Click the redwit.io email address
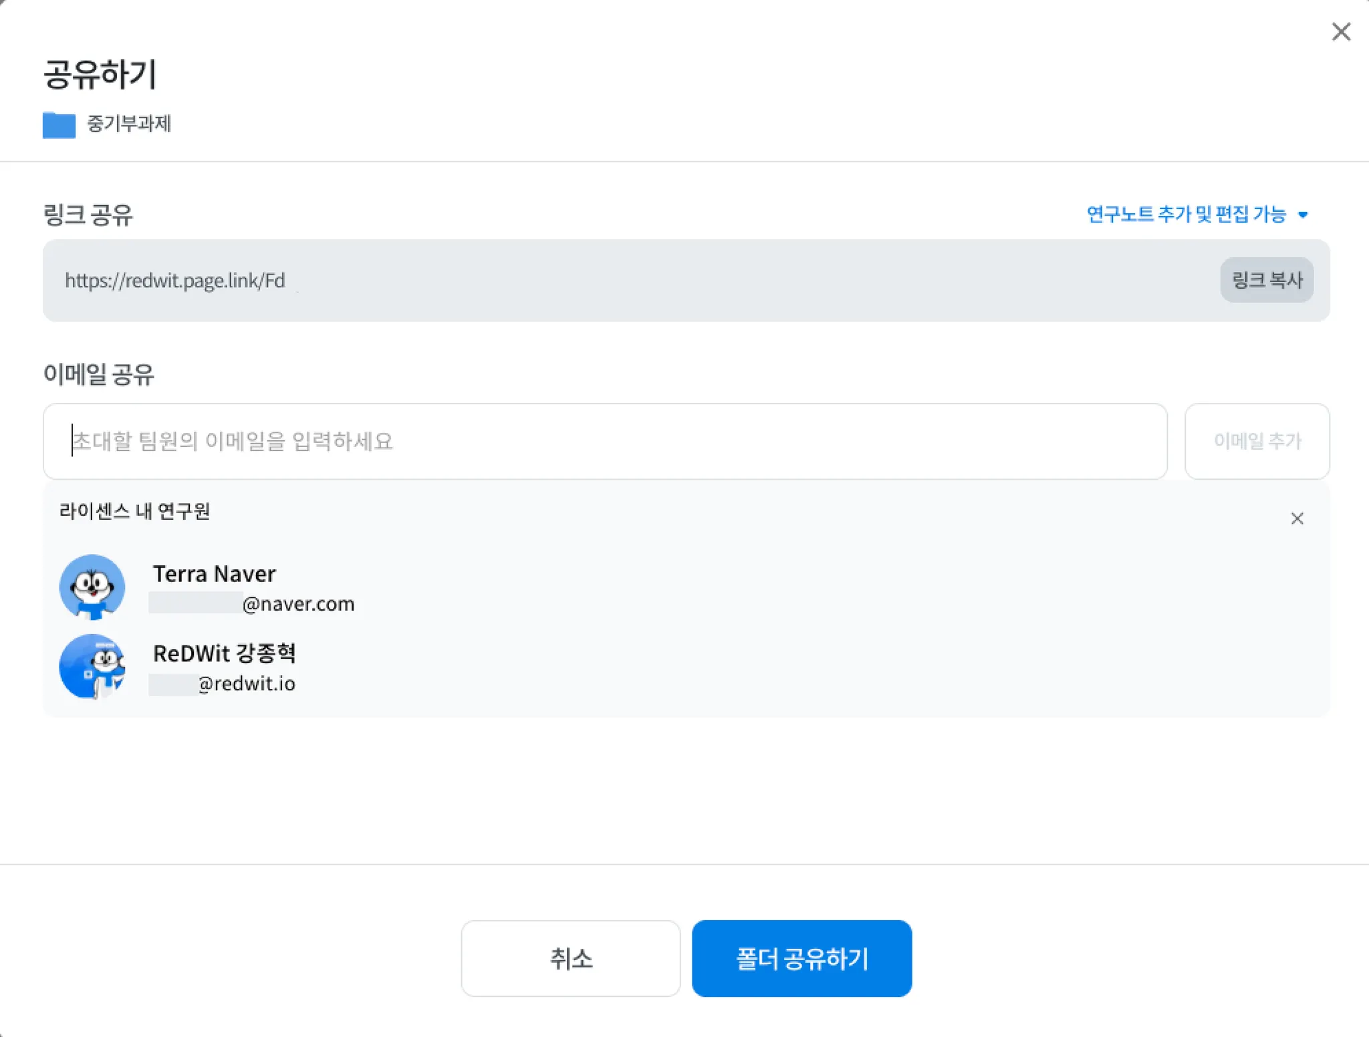This screenshot has width=1369, height=1037. coord(247,684)
